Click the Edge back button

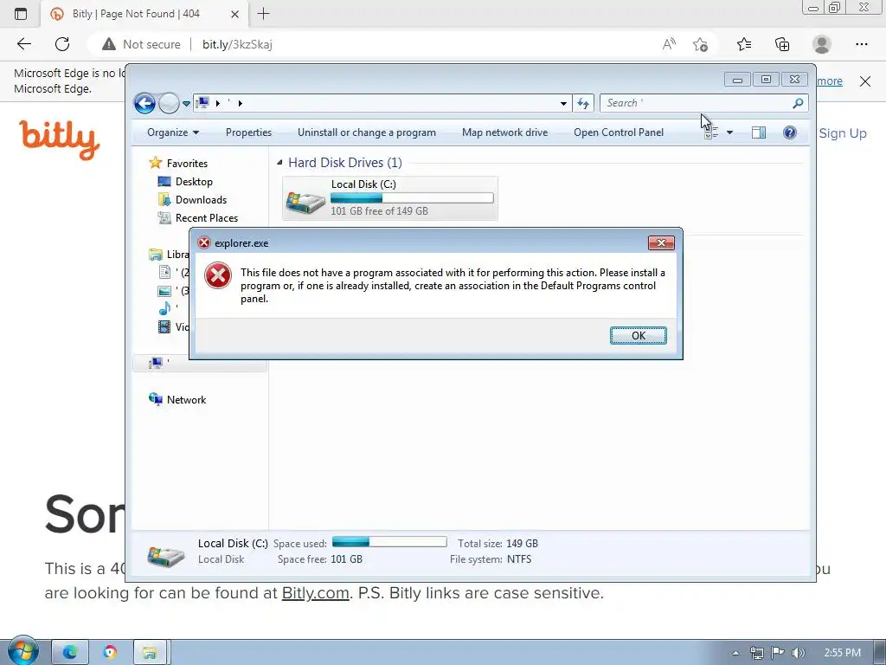pyautogui.click(x=23, y=44)
